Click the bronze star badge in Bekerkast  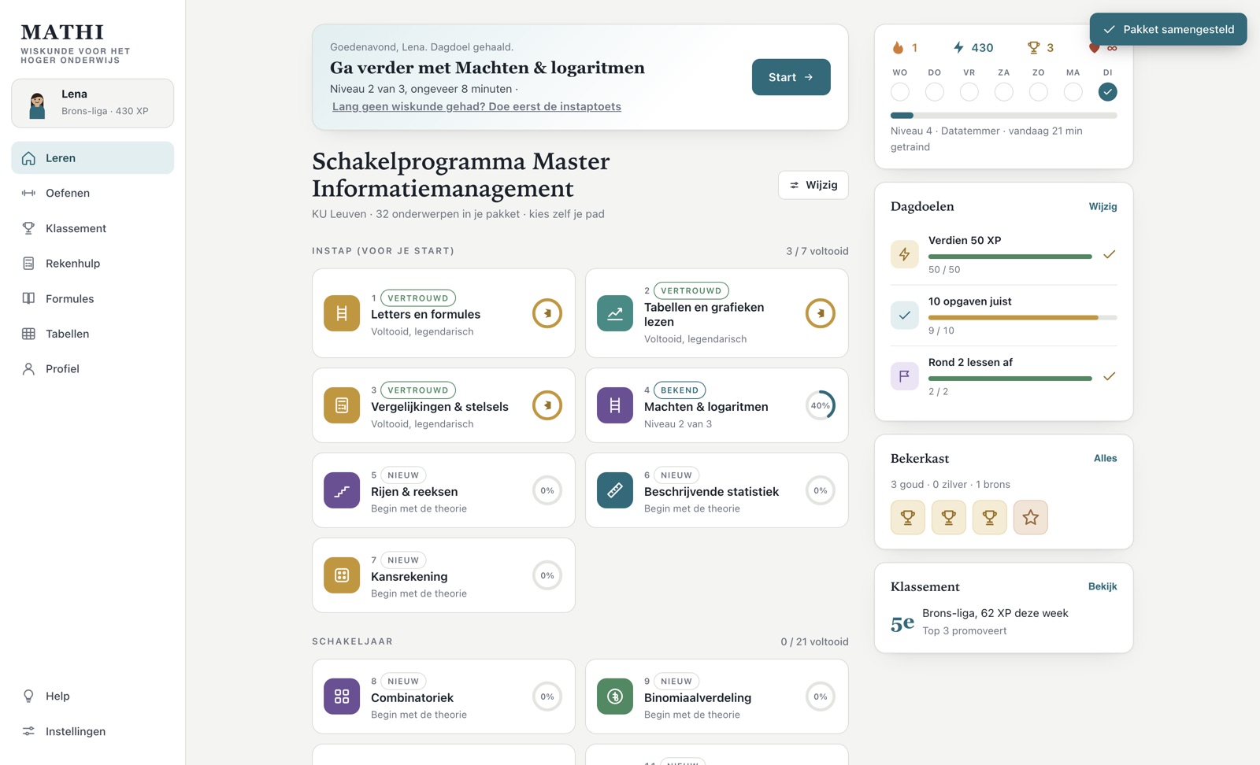[1031, 517]
